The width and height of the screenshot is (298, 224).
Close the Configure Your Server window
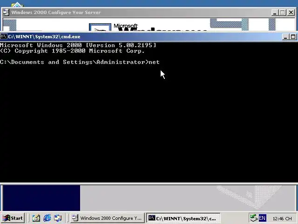(291, 13)
